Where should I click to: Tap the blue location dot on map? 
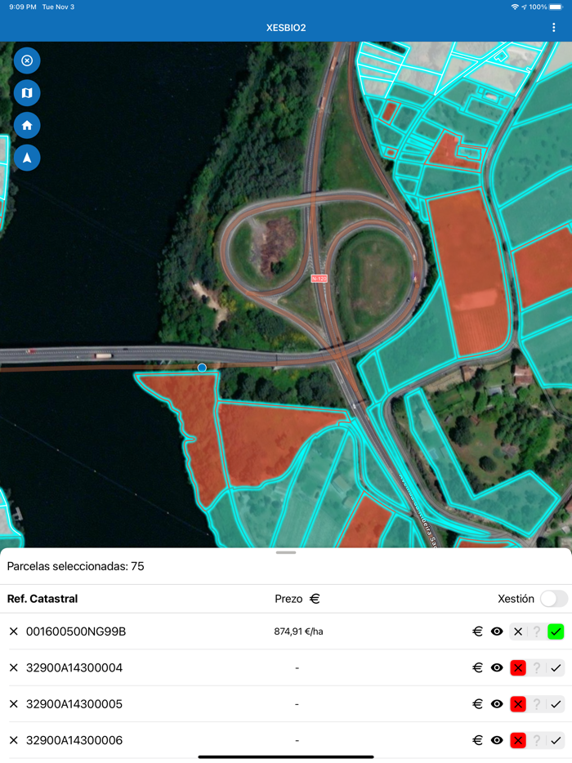[x=202, y=368]
